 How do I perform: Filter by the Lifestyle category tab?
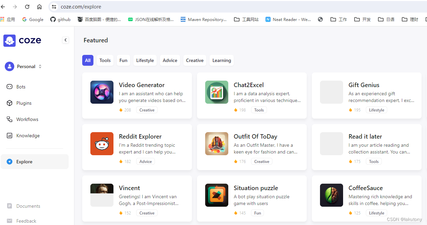tap(145, 60)
